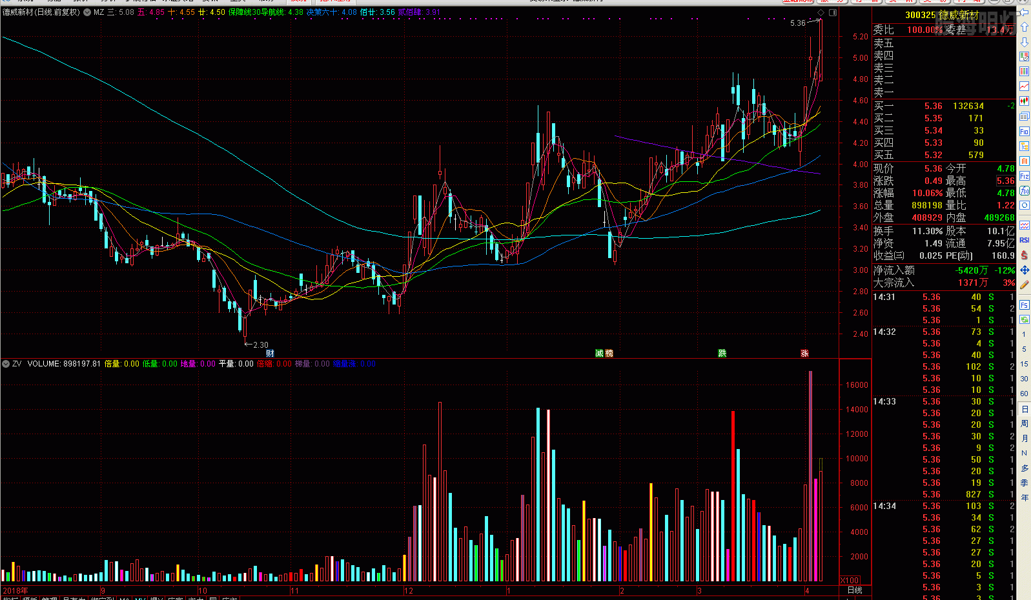Expand the ZV volume indicator dropdown
This screenshot has height=600, width=1031.
(x=6, y=364)
